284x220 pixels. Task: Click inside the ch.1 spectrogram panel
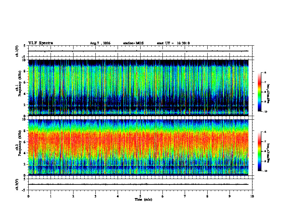138,88
